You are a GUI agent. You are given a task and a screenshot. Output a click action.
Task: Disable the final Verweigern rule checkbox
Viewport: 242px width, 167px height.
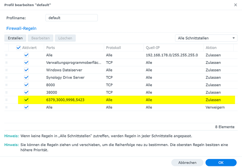pos(26,107)
